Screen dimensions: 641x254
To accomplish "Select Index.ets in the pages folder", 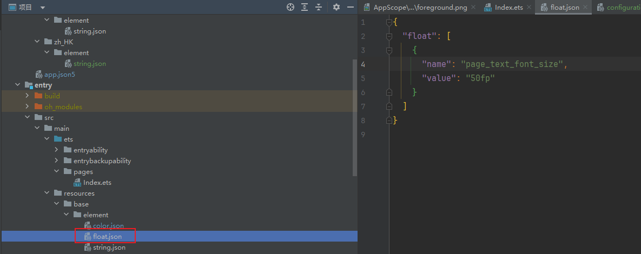I will tap(97, 182).
